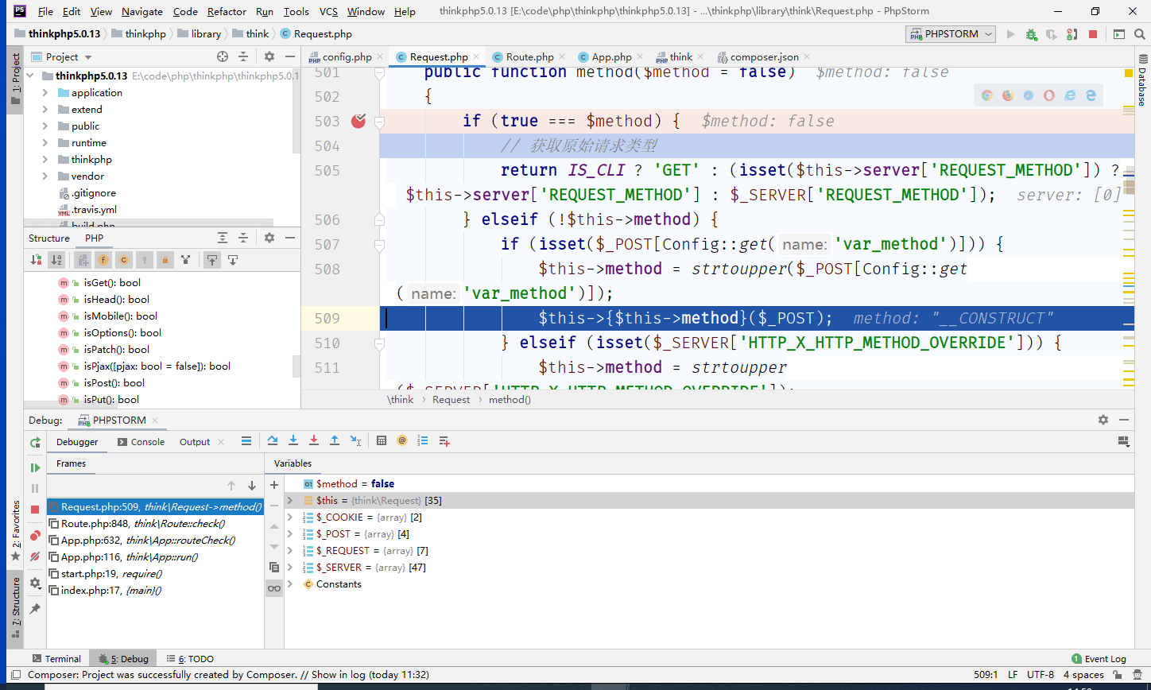This screenshot has width=1151, height=690.
Task: Open in Opera browser icon in editor
Action: pyautogui.click(x=1049, y=95)
